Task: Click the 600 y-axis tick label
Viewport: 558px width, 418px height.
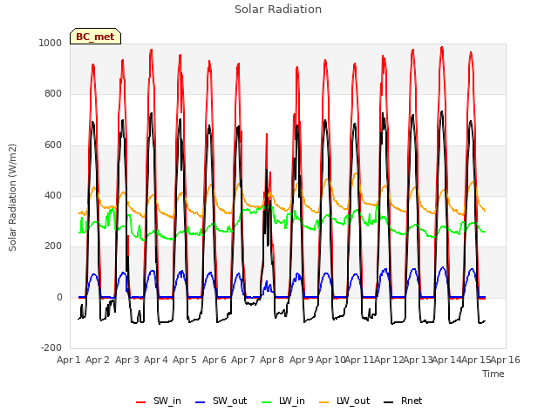Action: 53,145
